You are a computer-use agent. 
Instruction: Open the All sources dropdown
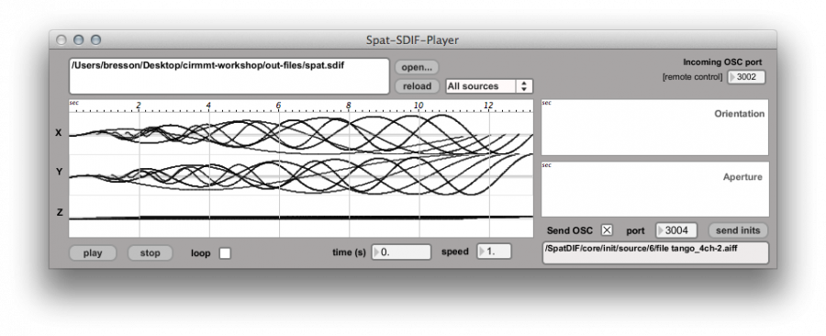tap(489, 86)
